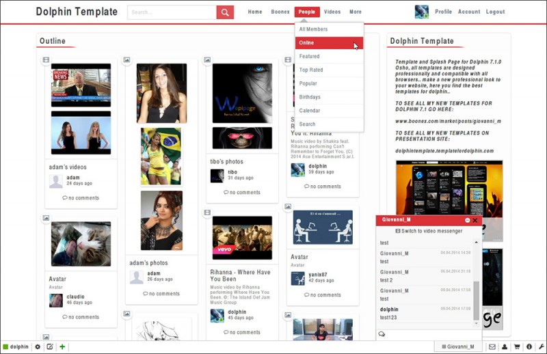
Task: Click the photo type icon above claudio's Avatar card
Action: click(x=46, y=218)
